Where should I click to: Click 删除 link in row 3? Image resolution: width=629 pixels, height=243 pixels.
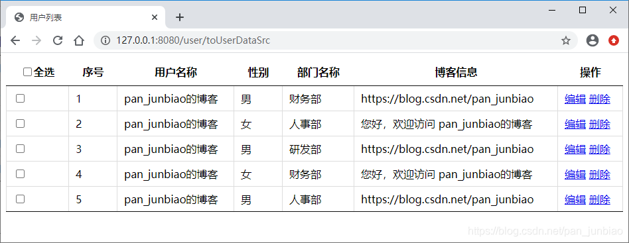click(x=600, y=150)
